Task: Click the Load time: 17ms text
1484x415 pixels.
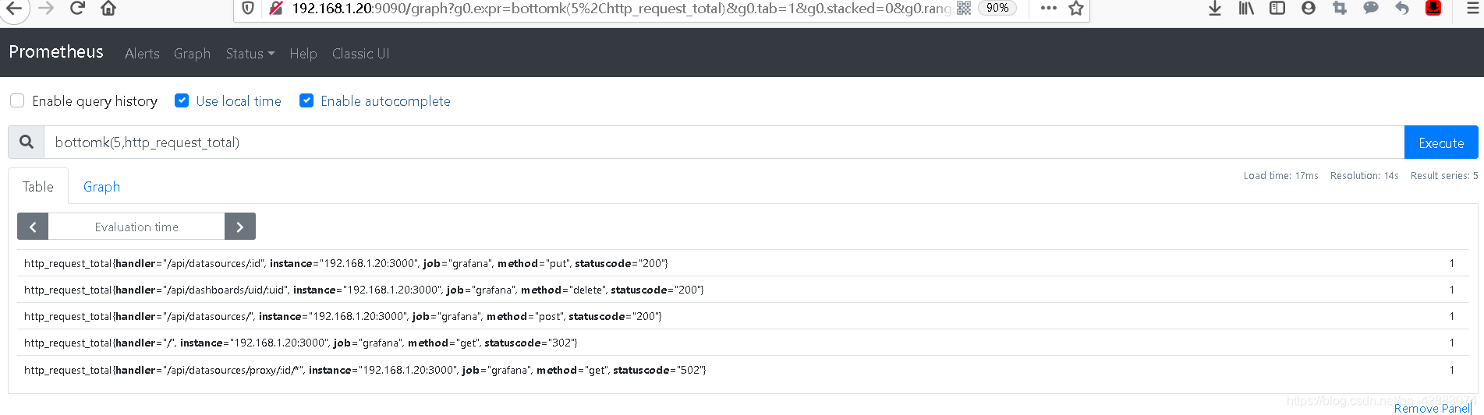Action: pos(1280,176)
